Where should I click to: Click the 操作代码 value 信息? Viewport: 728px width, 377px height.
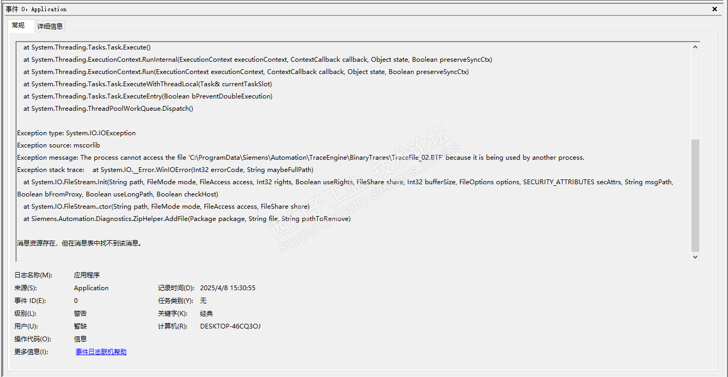point(80,339)
